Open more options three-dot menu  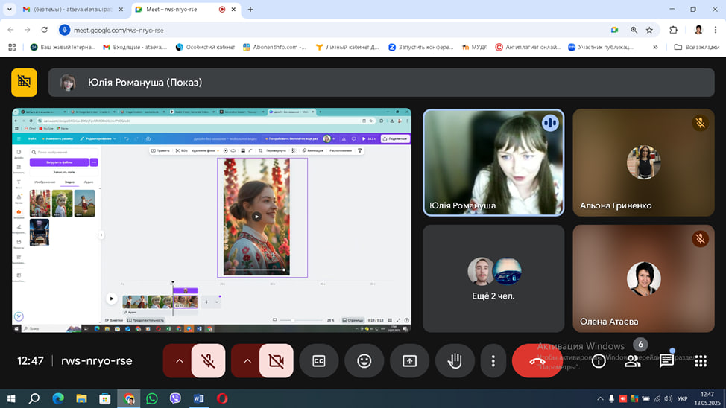(493, 361)
